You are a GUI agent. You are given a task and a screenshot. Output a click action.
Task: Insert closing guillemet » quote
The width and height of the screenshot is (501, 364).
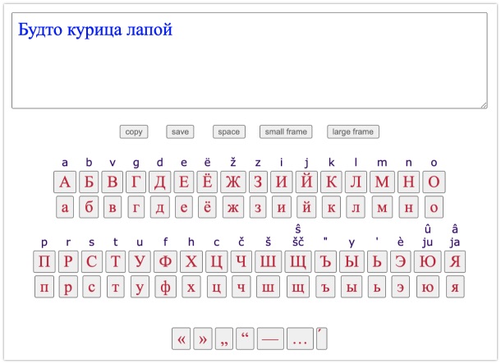click(202, 339)
